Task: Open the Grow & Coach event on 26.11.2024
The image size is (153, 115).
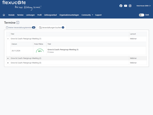Action: pyautogui.click(x=63, y=49)
